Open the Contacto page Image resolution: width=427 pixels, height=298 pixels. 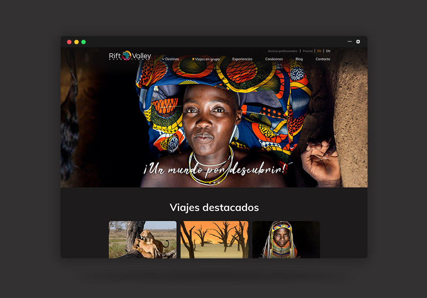pos(323,59)
